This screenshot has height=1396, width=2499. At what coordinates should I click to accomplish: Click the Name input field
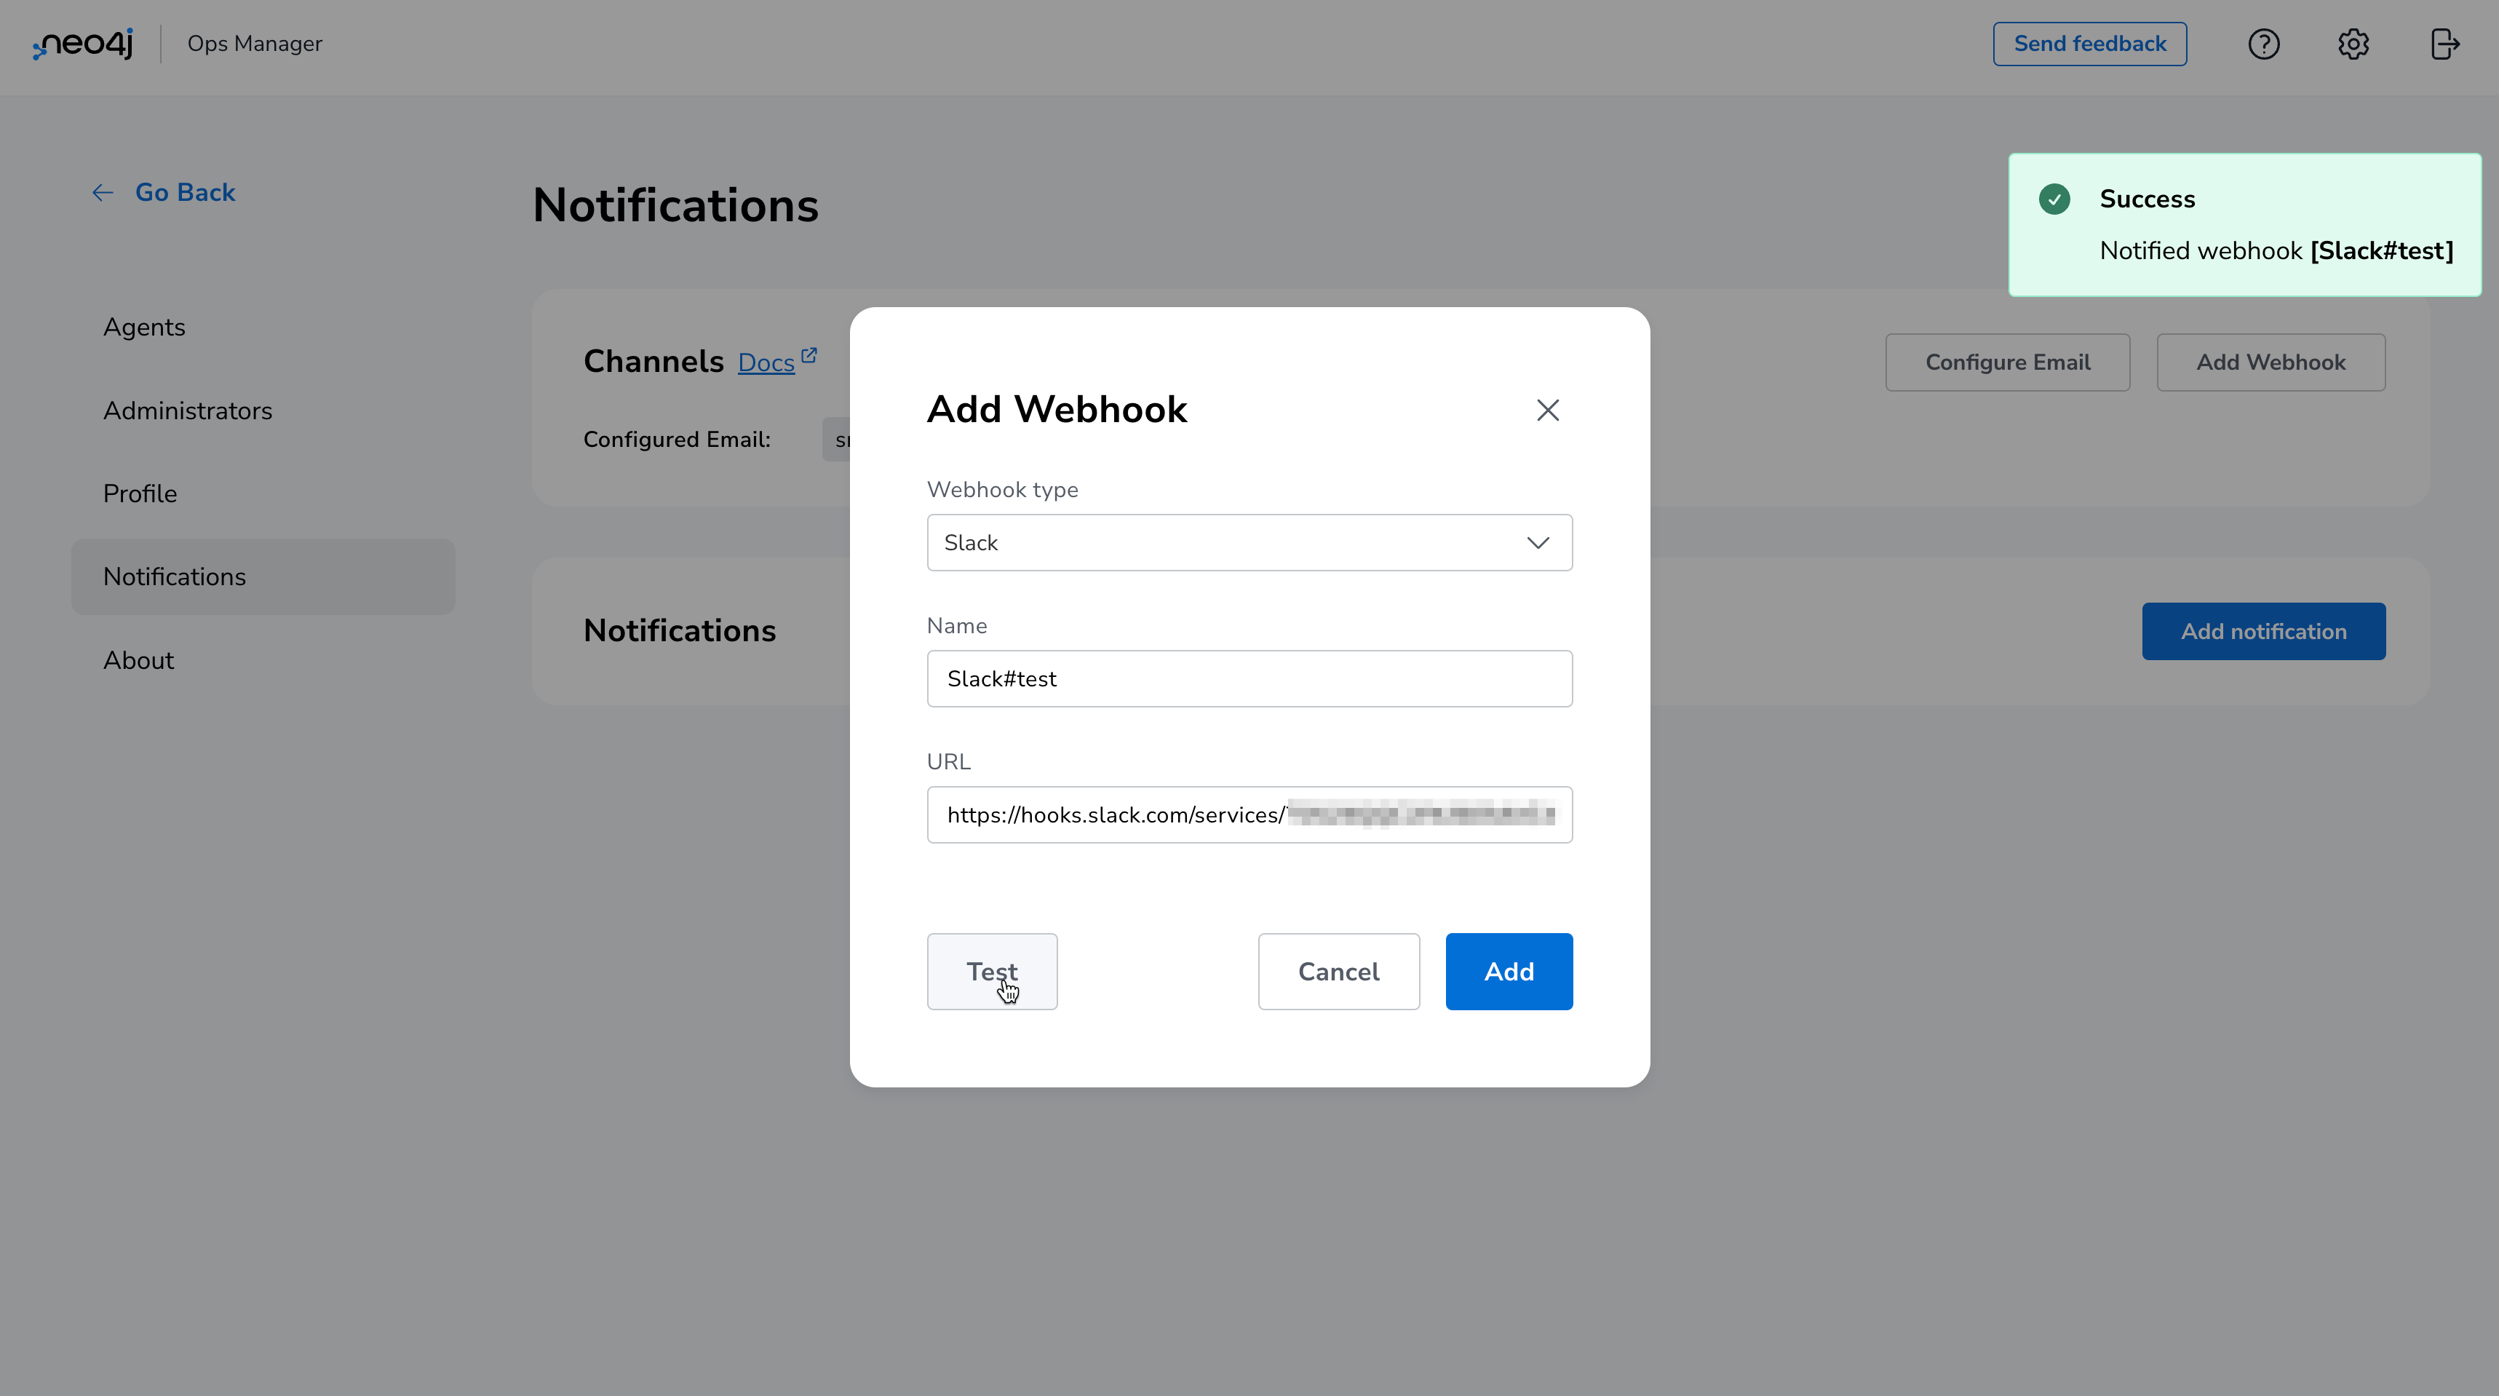(1249, 678)
